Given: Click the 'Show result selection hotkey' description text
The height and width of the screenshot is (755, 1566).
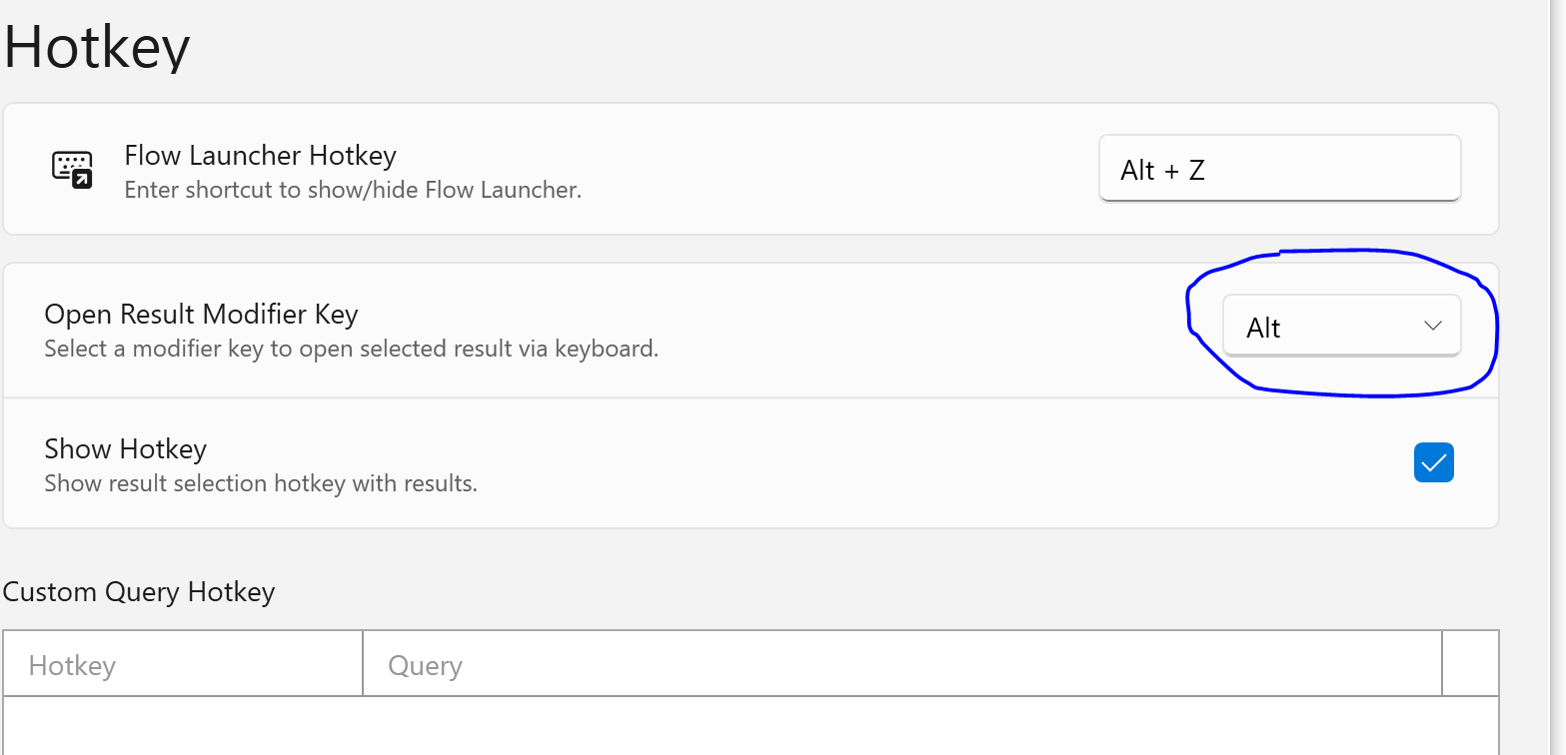Looking at the screenshot, I should 260,484.
